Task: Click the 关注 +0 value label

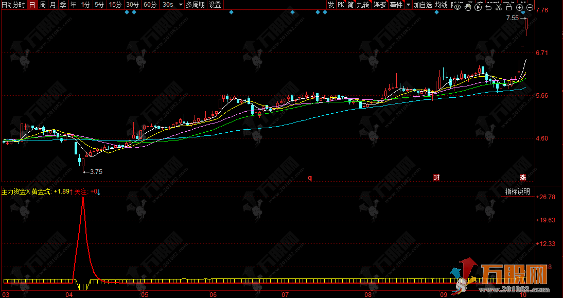Action: (87, 192)
